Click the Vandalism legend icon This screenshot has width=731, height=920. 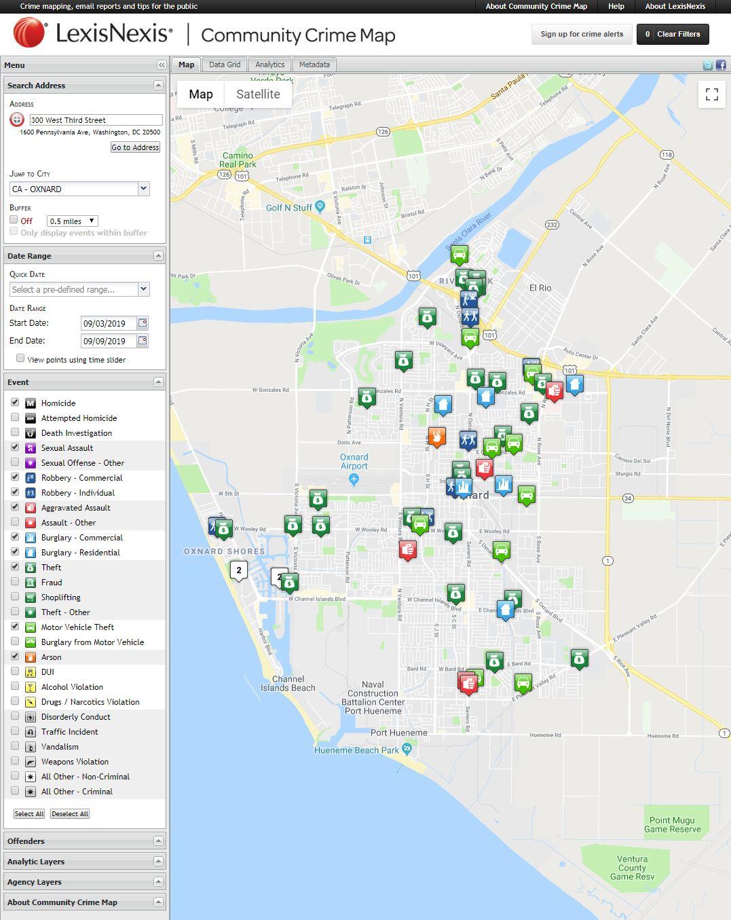[x=30, y=747]
